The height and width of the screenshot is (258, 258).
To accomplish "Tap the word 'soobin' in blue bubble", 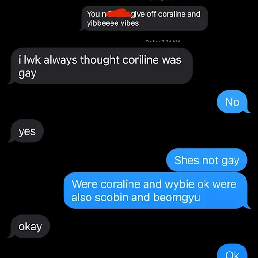I will 111,197.
